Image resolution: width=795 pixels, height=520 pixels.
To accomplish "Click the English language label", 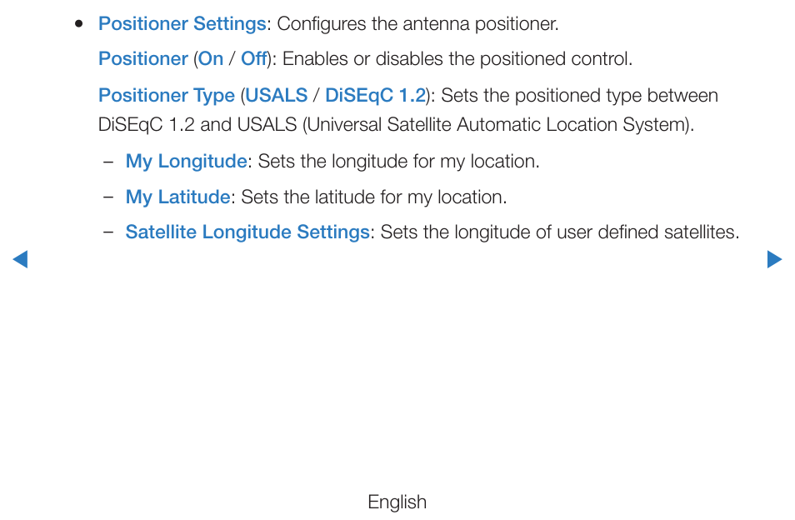I will click(x=397, y=502).
